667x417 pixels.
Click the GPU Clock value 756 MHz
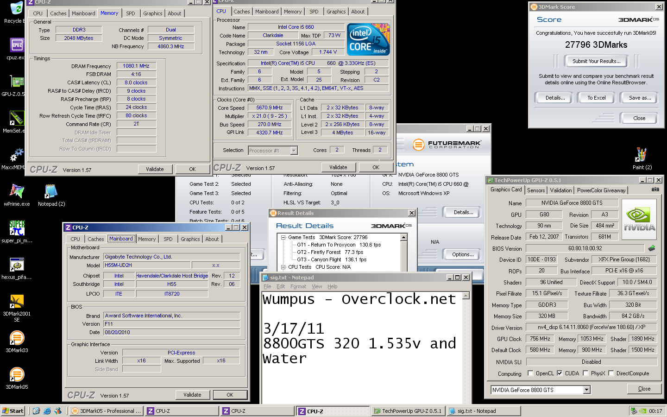click(x=540, y=339)
